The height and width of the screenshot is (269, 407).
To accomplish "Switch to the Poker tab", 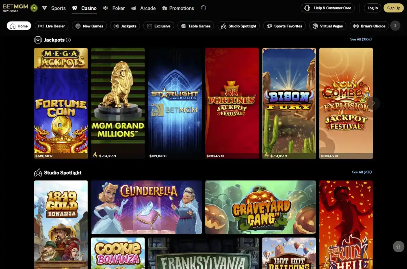I will pyautogui.click(x=114, y=8).
